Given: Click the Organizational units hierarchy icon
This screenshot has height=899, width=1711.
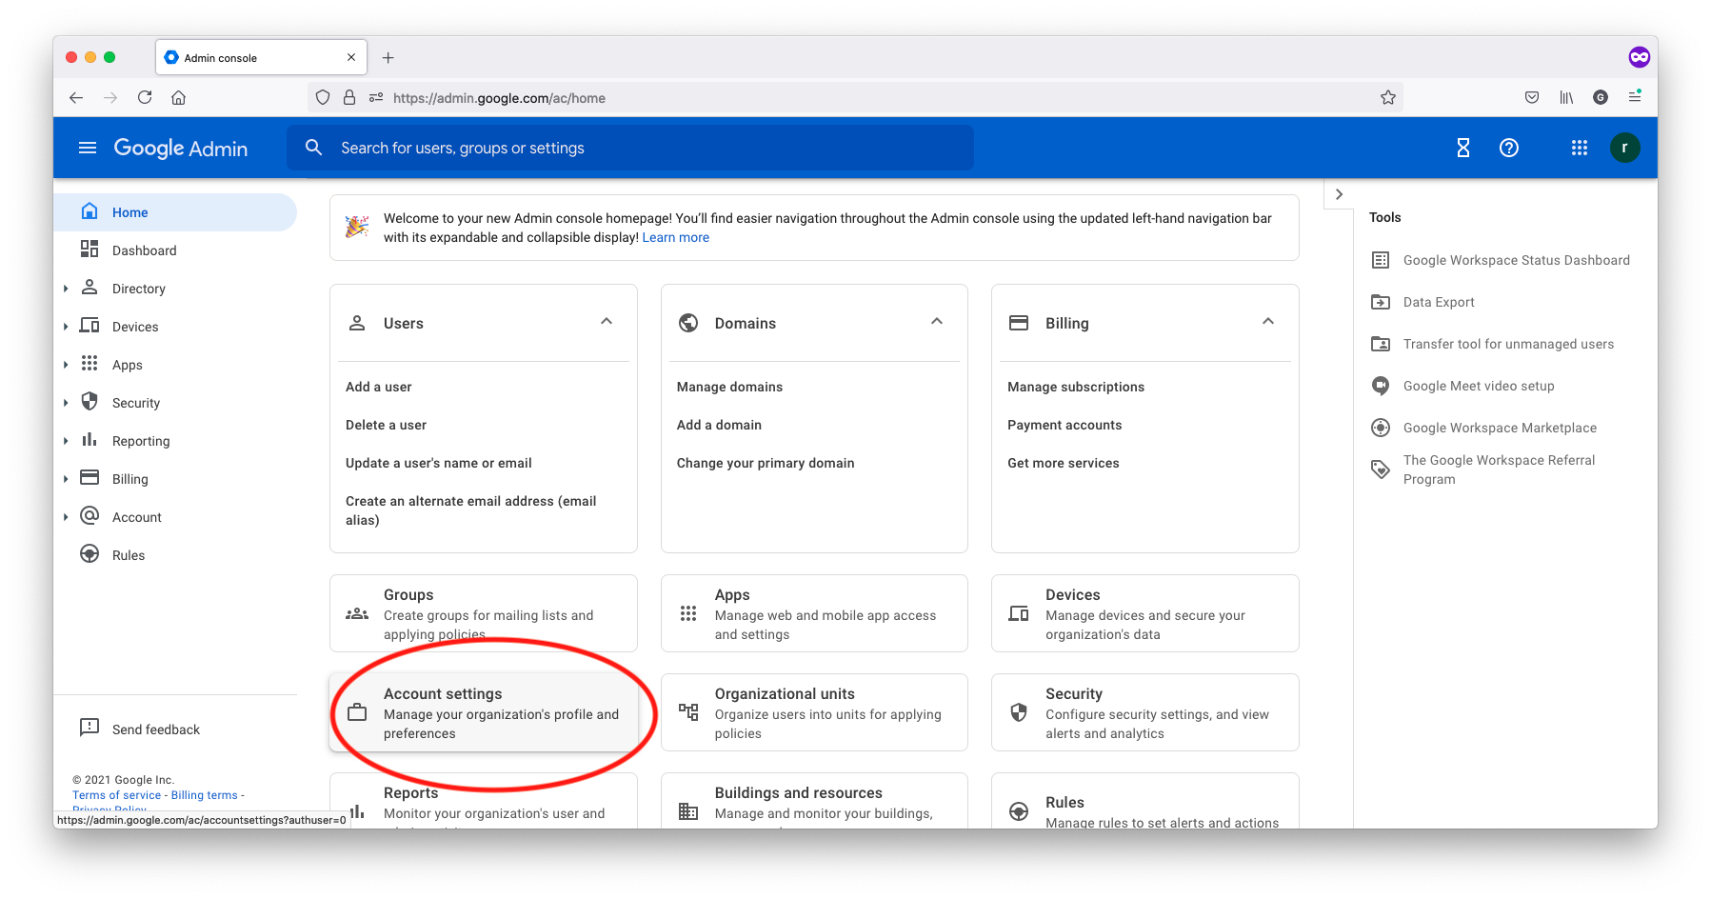Looking at the screenshot, I should coord(688,712).
